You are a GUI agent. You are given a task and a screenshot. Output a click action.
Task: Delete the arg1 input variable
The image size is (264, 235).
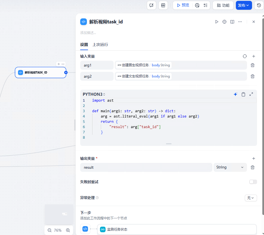(252, 65)
